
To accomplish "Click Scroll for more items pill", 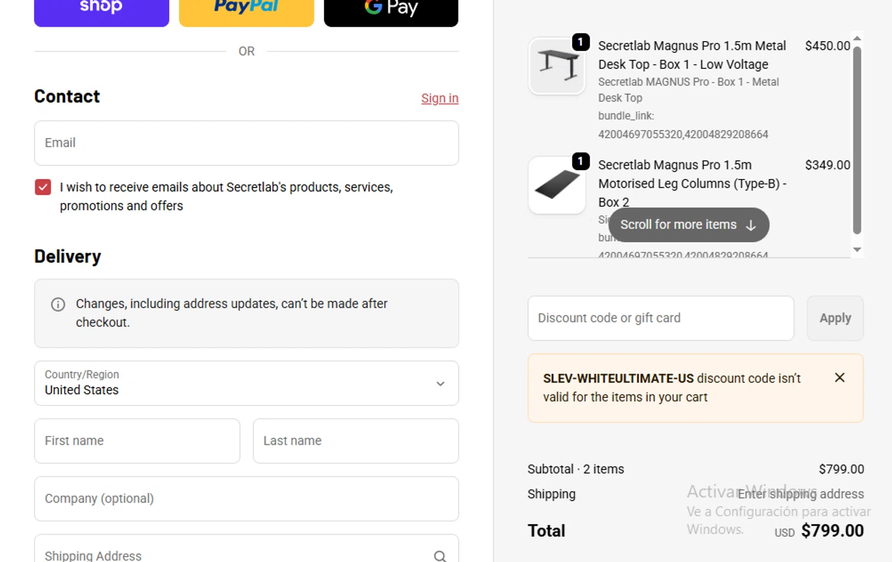I will tap(689, 225).
